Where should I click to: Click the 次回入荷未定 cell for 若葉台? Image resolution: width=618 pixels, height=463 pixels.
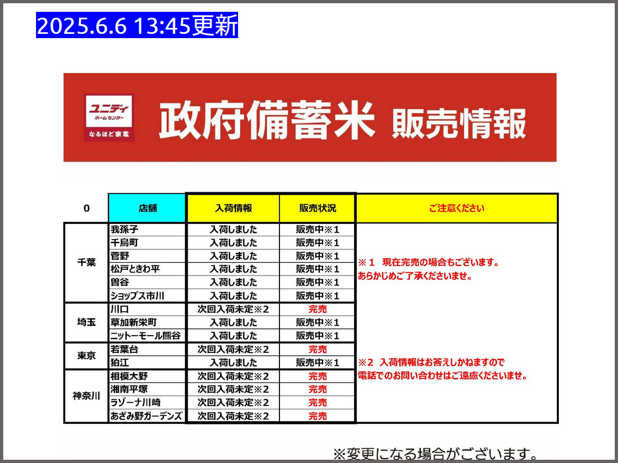[233, 349]
